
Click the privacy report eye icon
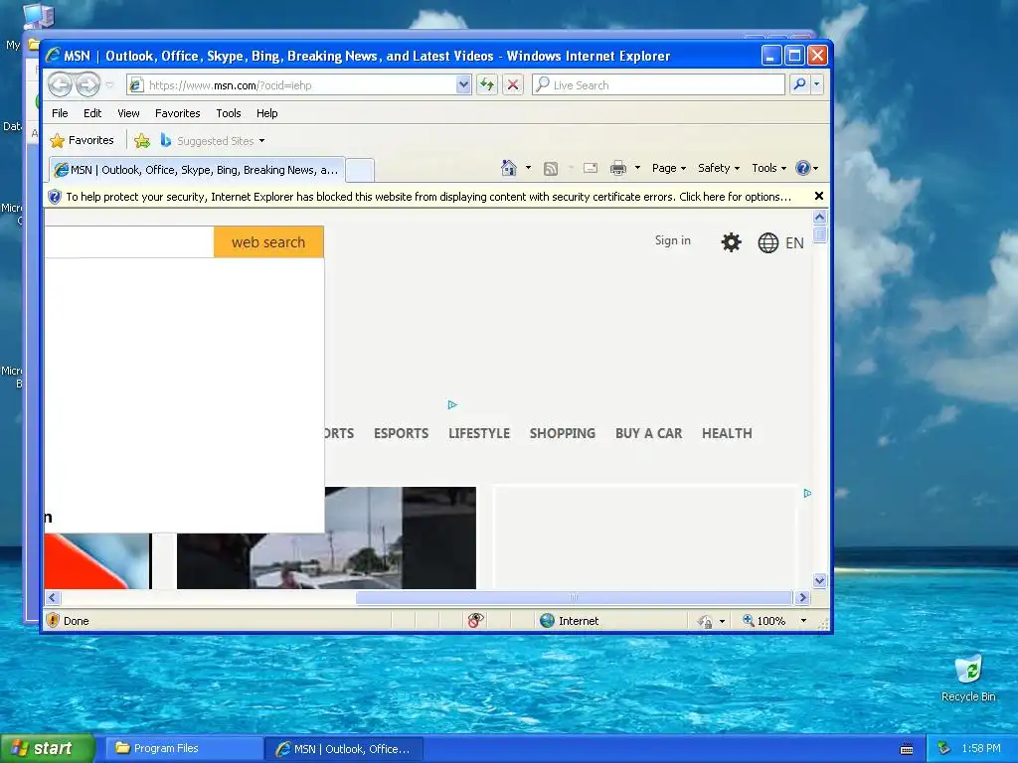pyautogui.click(x=476, y=620)
